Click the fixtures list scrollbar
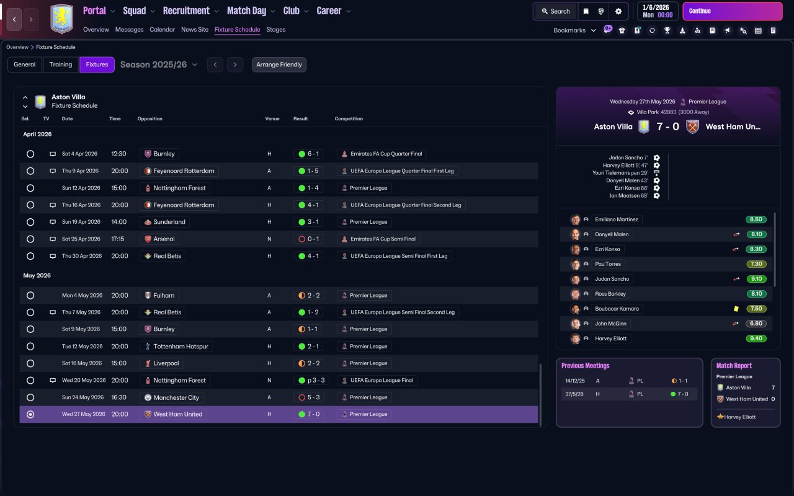The image size is (794, 496). (x=541, y=394)
